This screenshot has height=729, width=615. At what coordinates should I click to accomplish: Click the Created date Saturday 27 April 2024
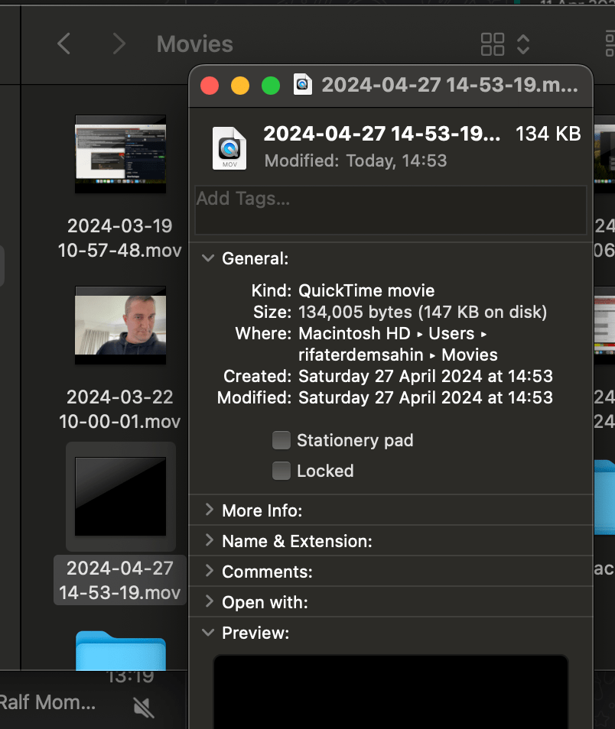point(425,376)
